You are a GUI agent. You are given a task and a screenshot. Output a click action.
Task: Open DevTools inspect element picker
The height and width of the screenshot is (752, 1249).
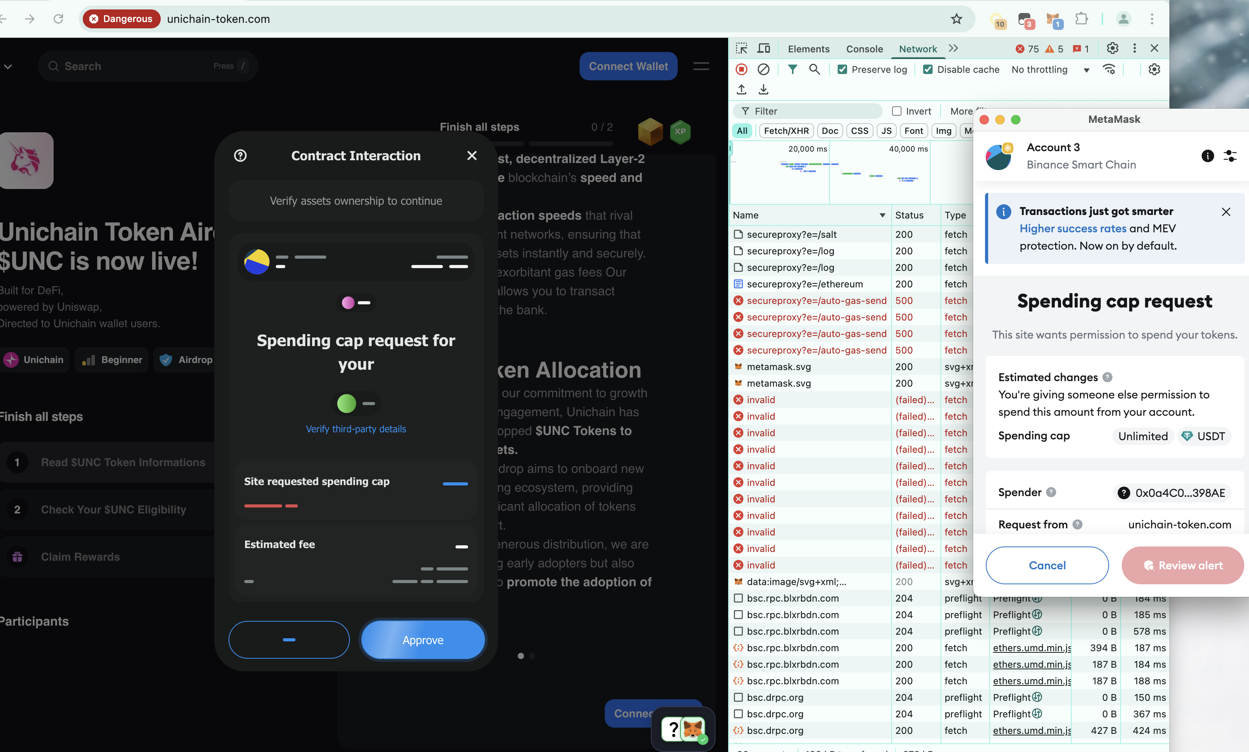click(x=742, y=48)
